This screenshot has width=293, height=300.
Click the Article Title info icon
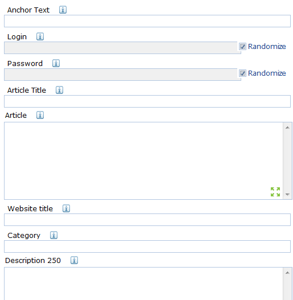[x=60, y=90]
